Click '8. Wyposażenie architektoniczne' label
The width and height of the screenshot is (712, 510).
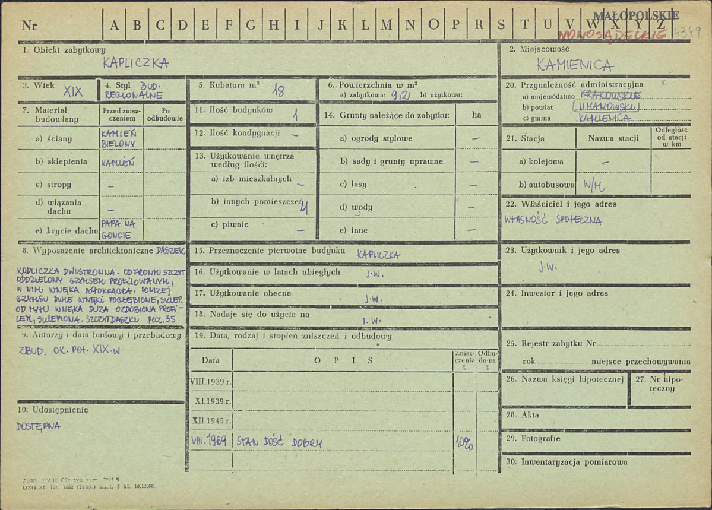[88, 250]
